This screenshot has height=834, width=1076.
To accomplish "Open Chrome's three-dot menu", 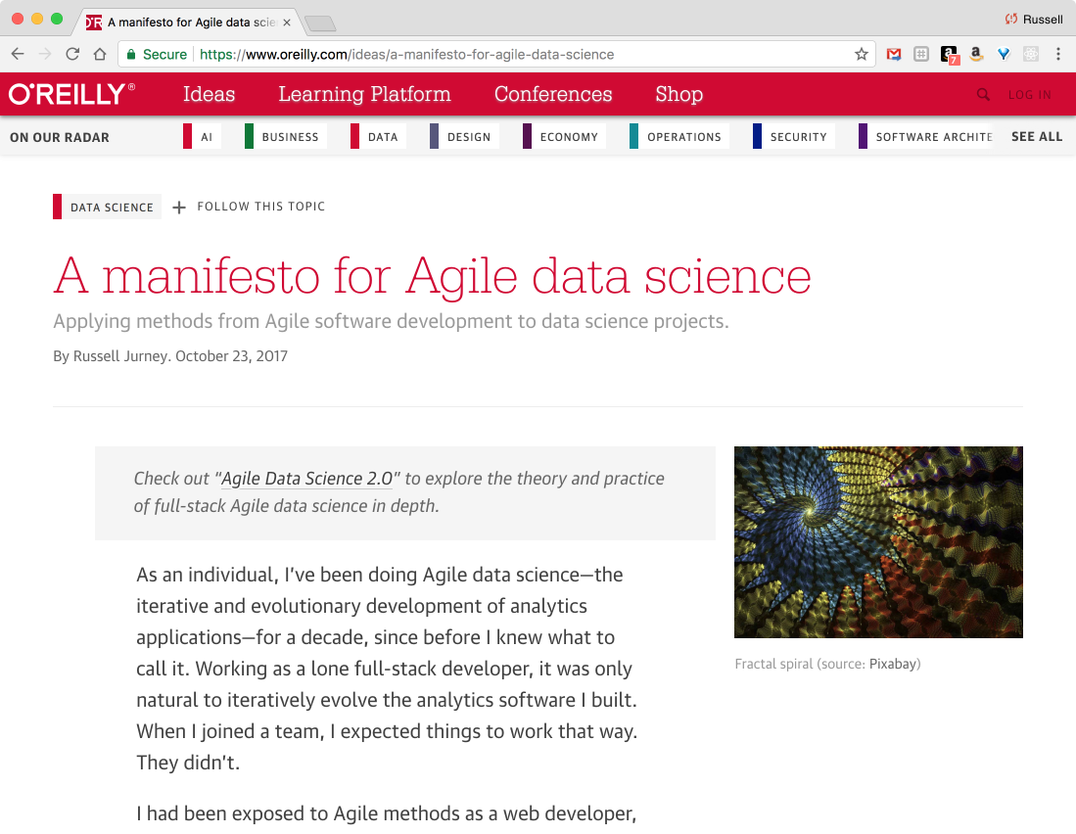I will coord(1058,54).
